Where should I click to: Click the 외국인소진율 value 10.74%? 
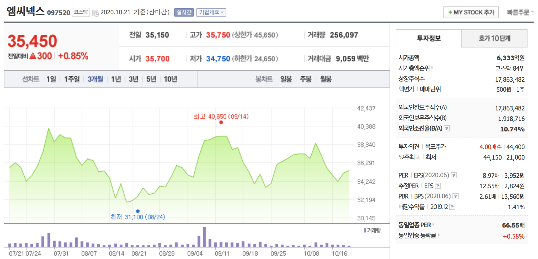pyautogui.click(x=512, y=129)
